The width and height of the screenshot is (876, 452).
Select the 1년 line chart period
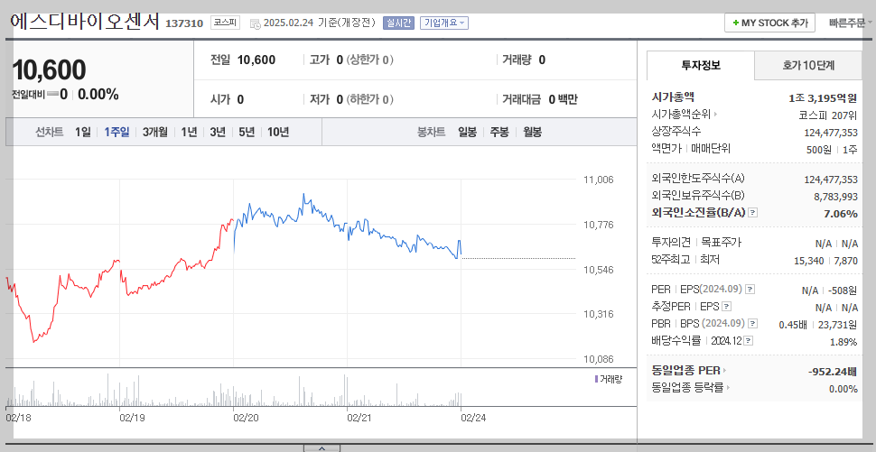[189, 133]
